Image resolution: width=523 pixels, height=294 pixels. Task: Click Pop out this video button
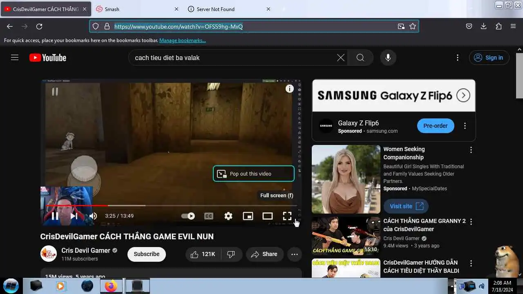254,174
